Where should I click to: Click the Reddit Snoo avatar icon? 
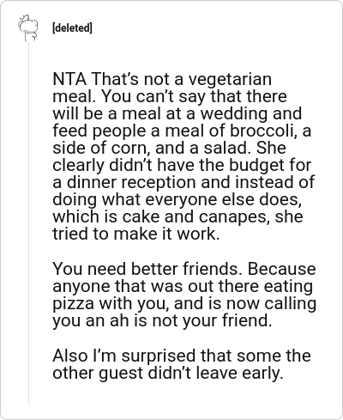pos(28,28)
